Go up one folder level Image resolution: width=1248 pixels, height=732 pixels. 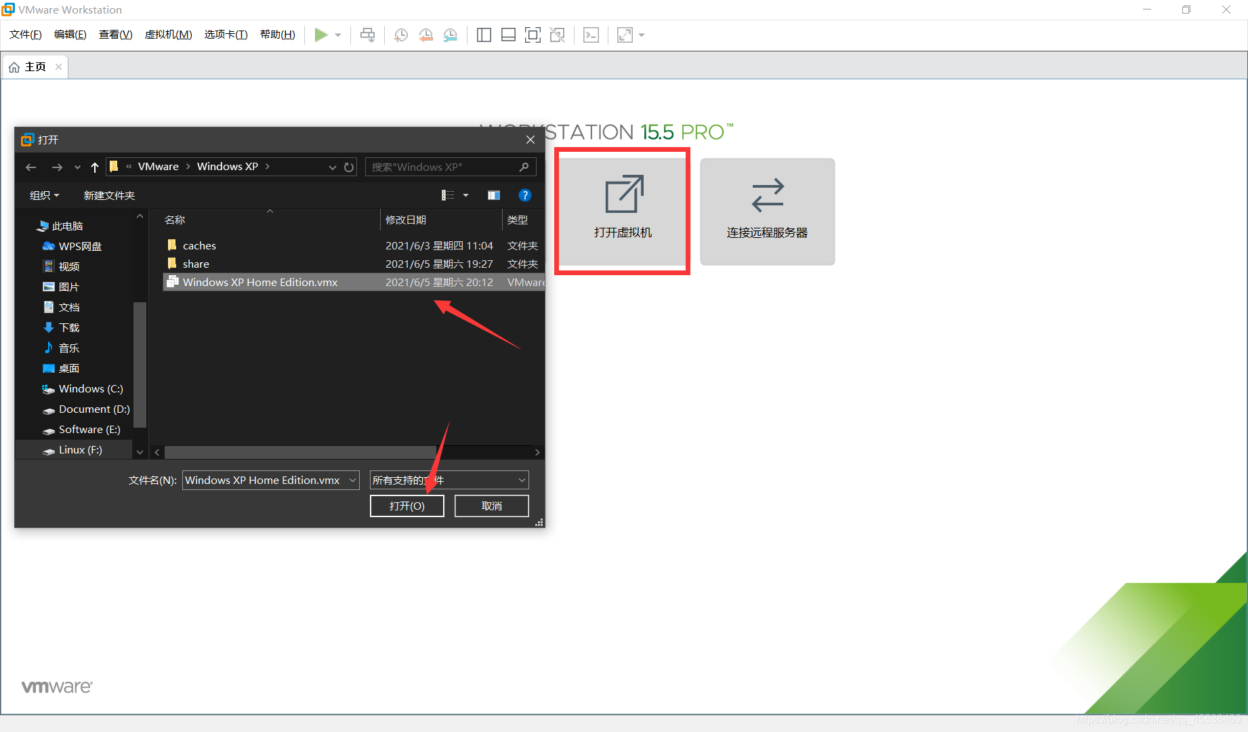95,167
